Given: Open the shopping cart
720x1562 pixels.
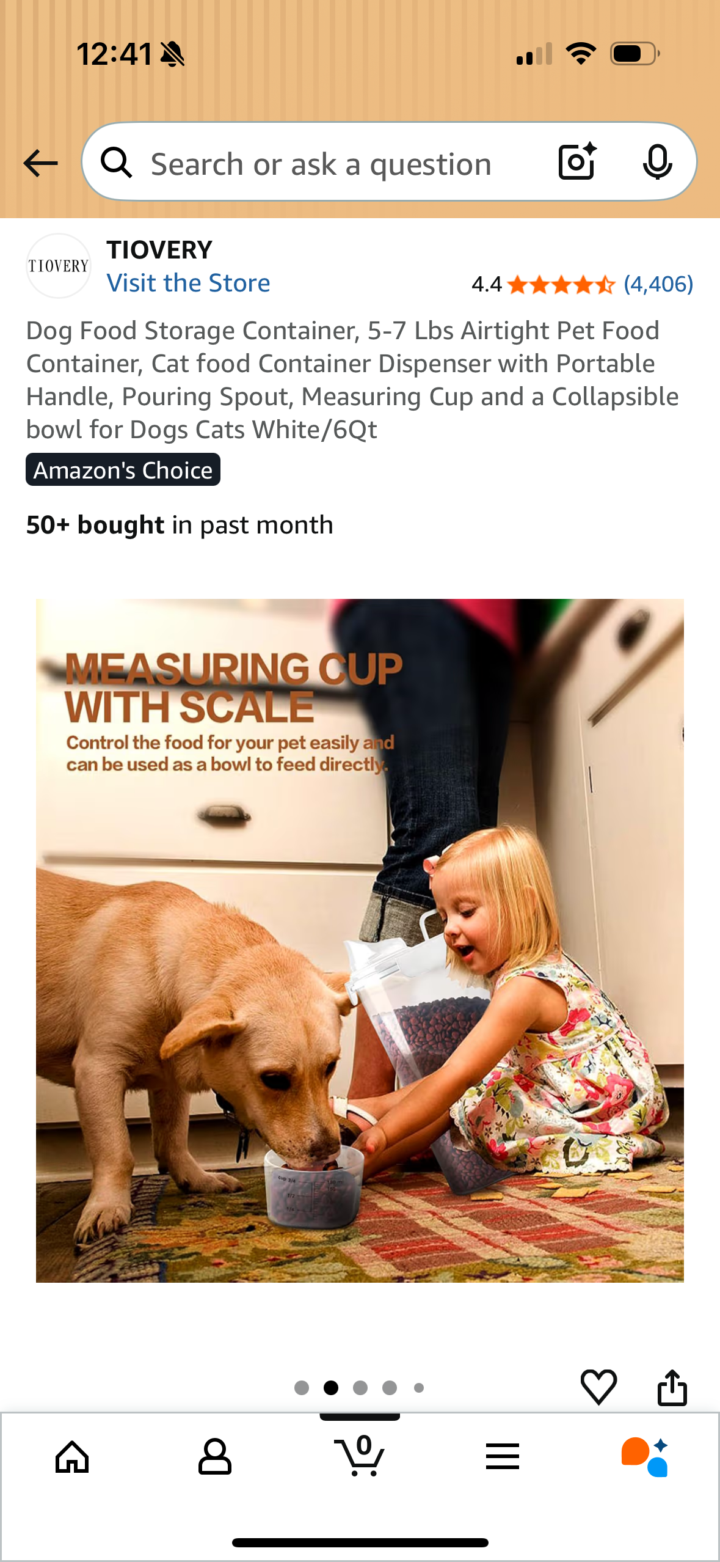Looking at the screenshot, I should 360,1456.
